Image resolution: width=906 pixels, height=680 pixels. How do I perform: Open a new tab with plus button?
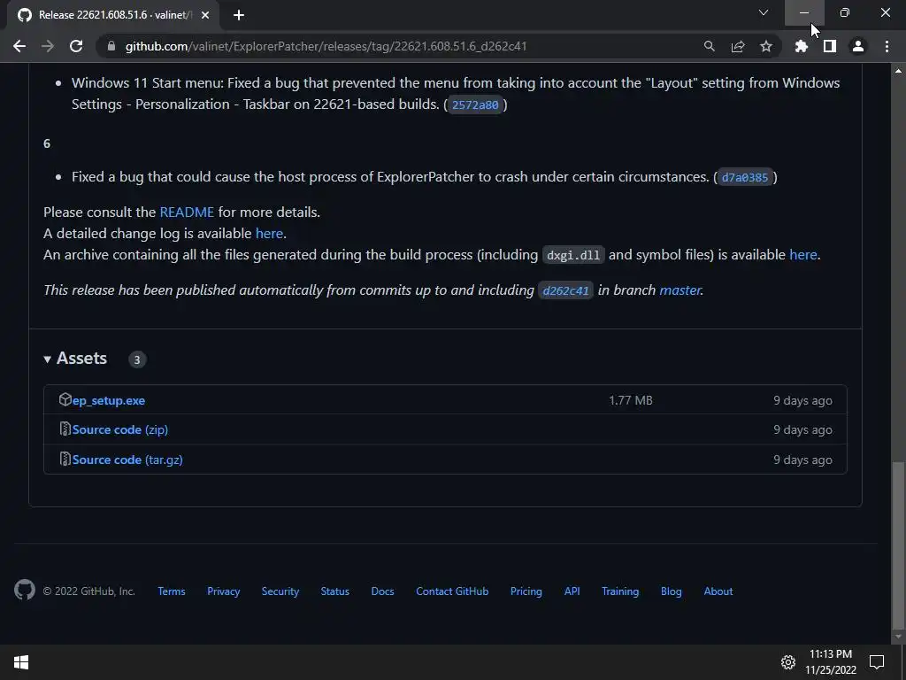(x=239, y=15)
